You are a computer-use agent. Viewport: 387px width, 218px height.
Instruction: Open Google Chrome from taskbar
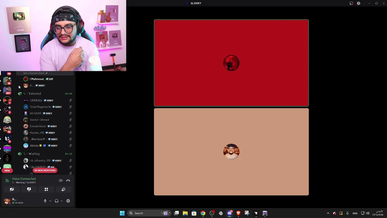[203, 213]
